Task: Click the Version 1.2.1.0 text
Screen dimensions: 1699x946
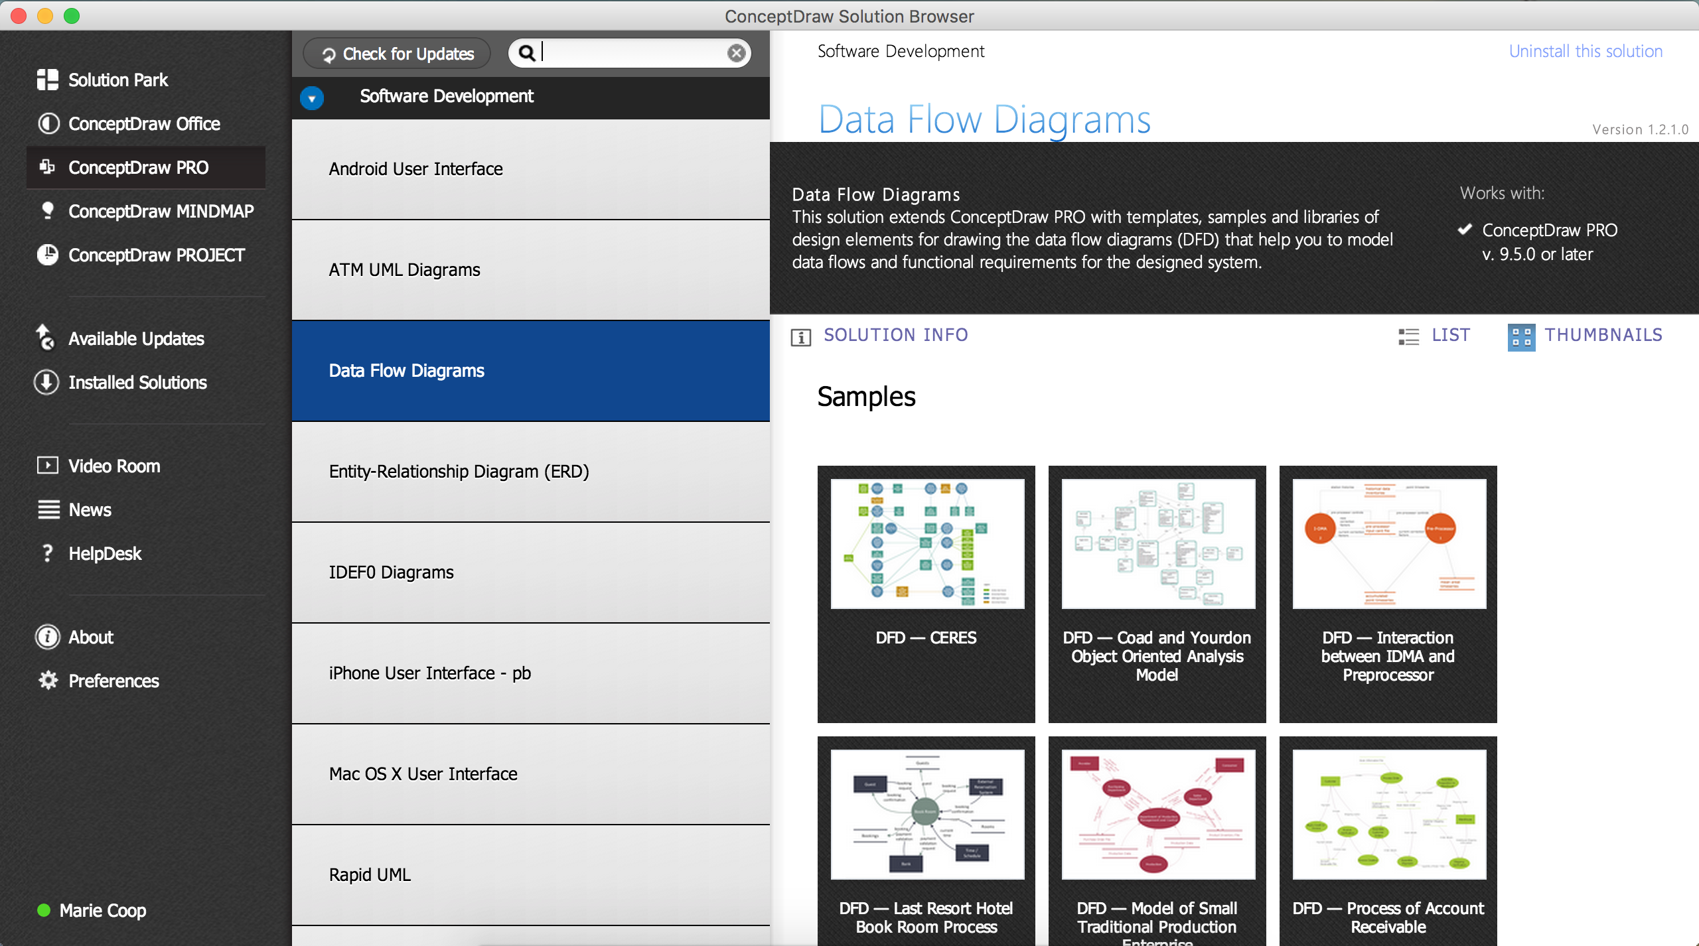Action: click(x=1641, y=129)
